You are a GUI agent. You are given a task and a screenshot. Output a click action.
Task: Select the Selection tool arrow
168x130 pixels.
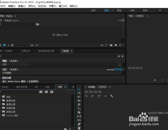coord(79,89)
